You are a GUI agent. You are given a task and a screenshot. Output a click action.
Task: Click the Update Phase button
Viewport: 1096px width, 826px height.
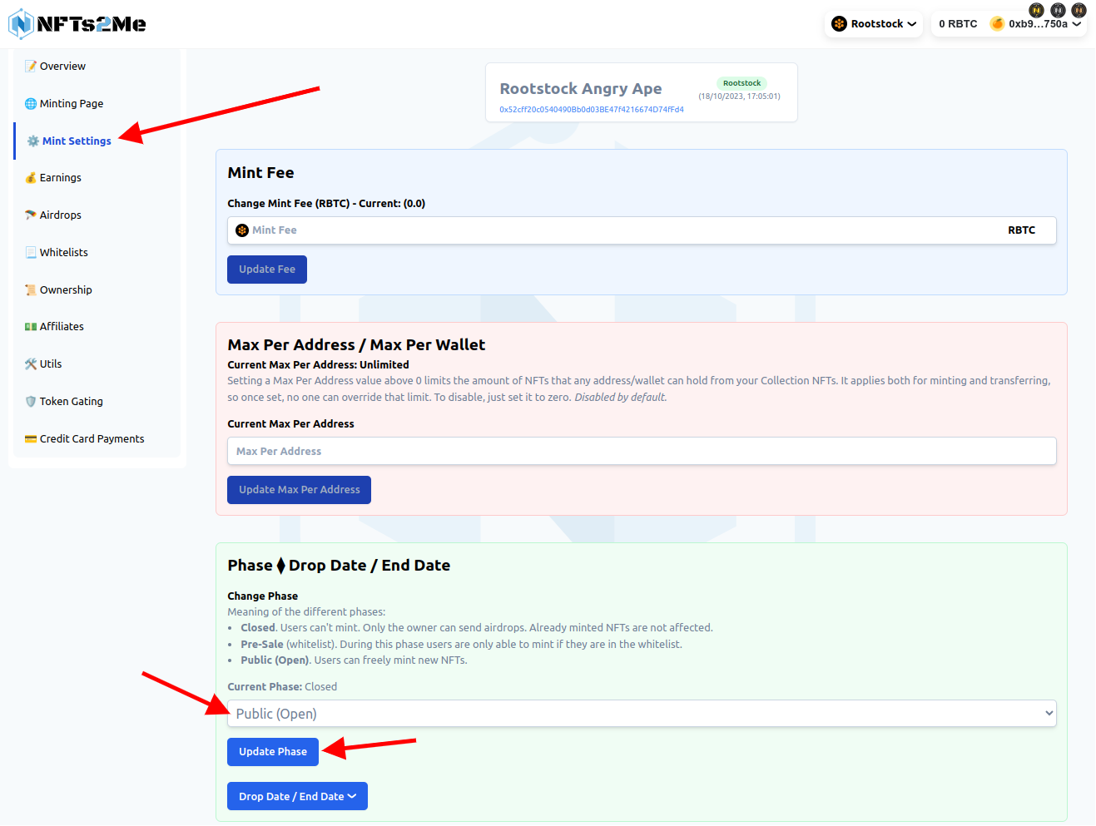click(x=273, y=752)
